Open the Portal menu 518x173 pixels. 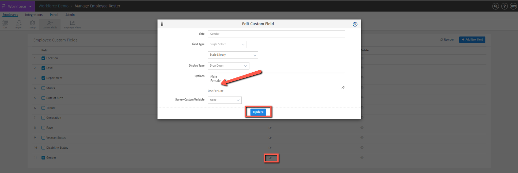pos(54,15)
